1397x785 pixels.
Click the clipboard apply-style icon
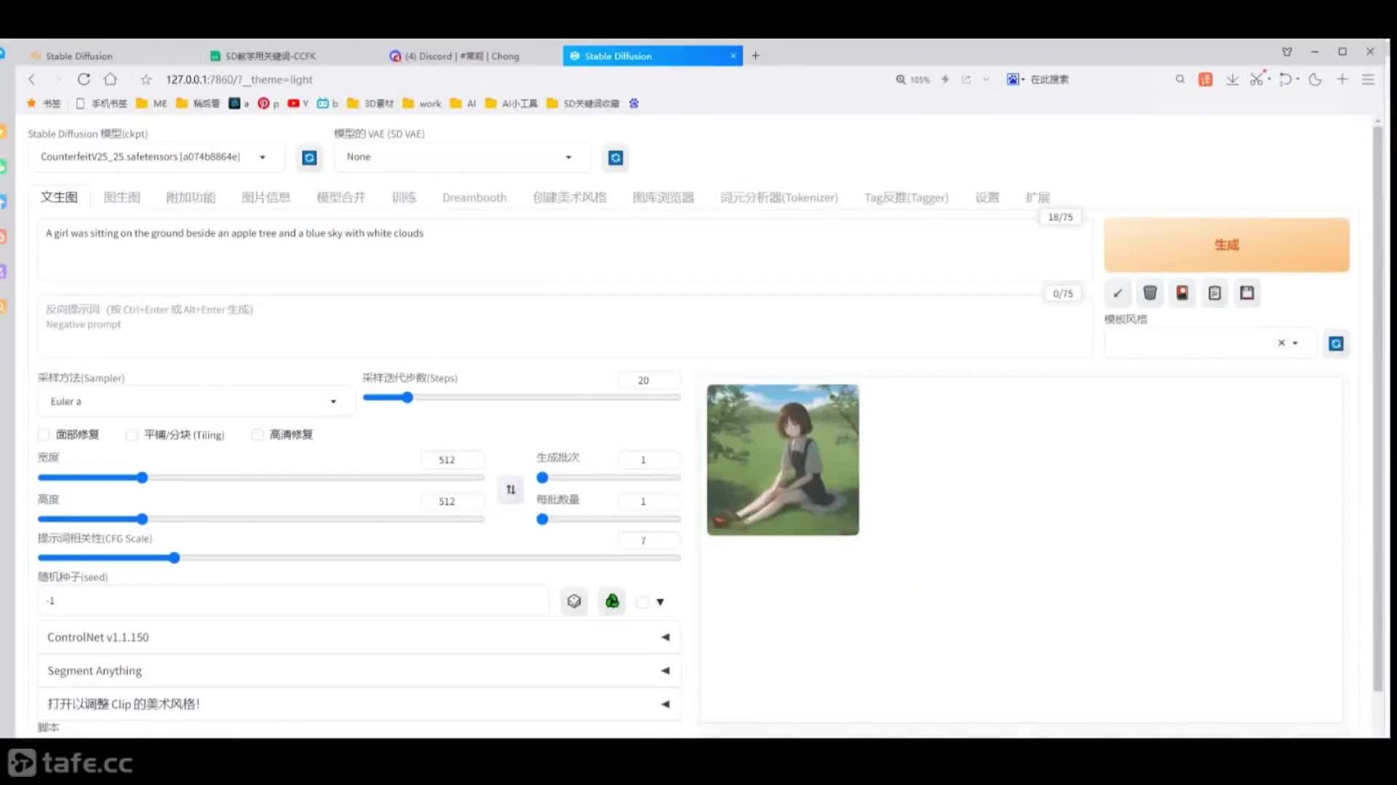(x=1214, y=293)
